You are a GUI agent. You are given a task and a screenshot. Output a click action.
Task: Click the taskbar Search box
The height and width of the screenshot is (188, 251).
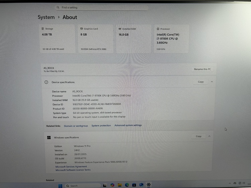[x=83, y=186]
